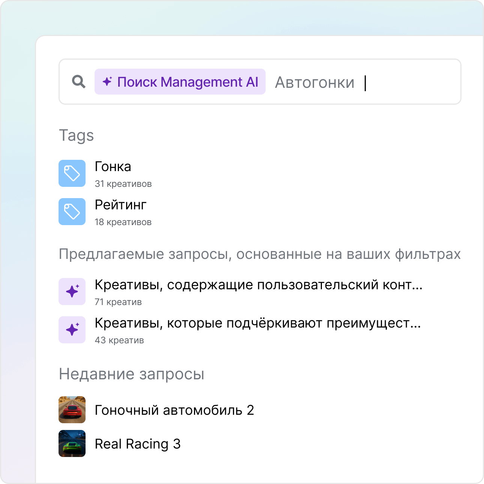This screenshot has height=484, width=484.
Task: Select the Гонка tag result
Action: coord(113,167)
